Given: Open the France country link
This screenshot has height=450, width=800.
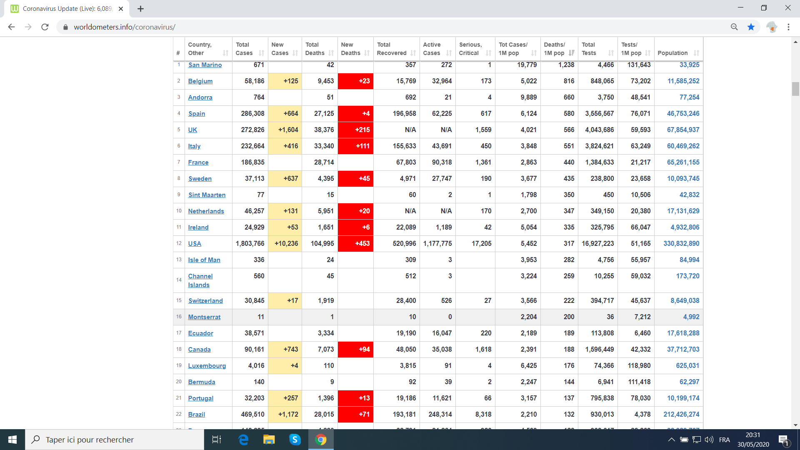Looking at the screenshot, I should point(198,162).
